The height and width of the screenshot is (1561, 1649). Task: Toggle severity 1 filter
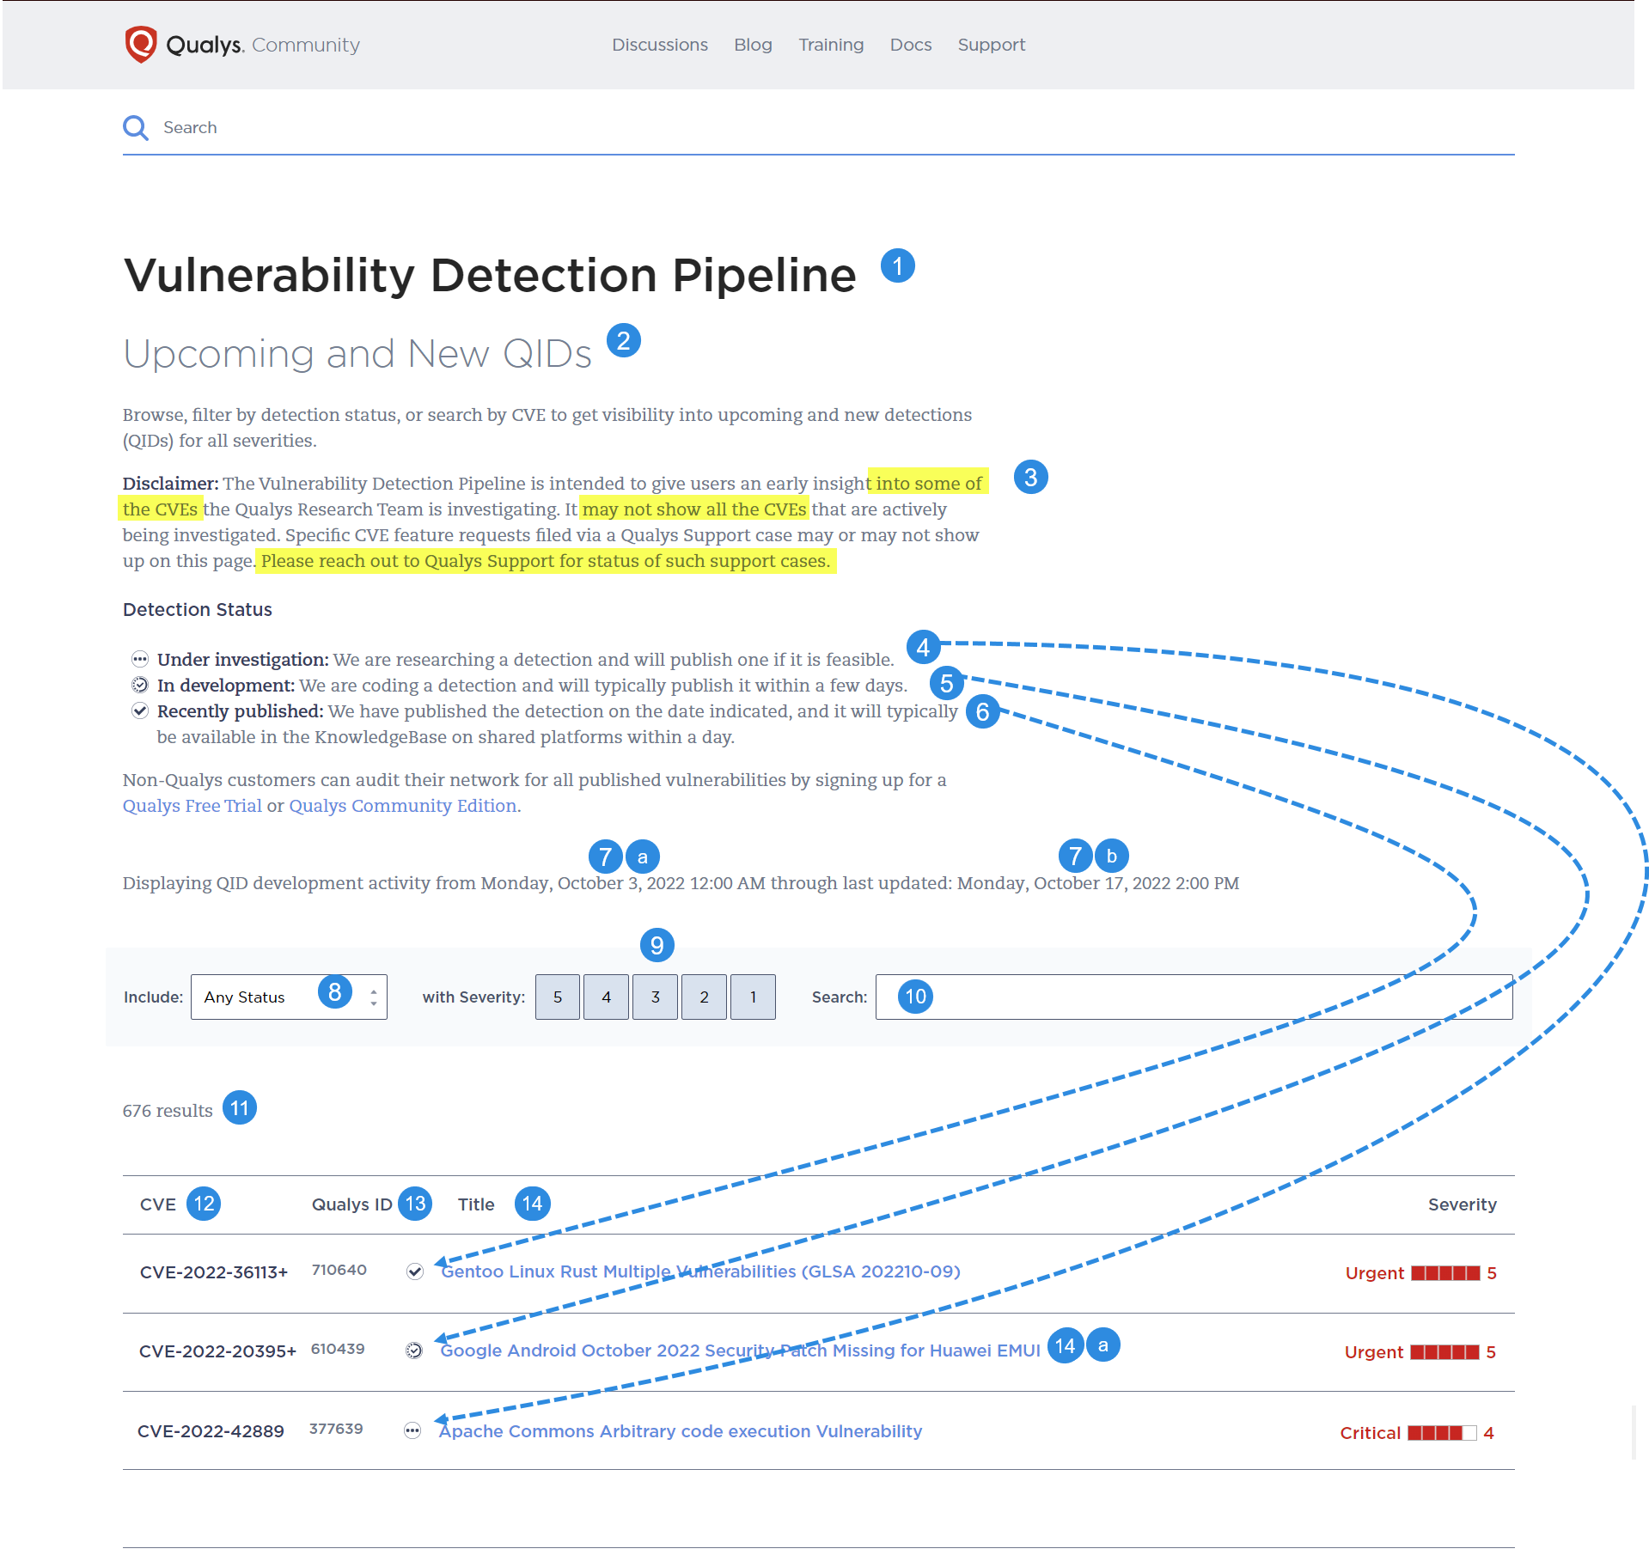pos(753,997)
